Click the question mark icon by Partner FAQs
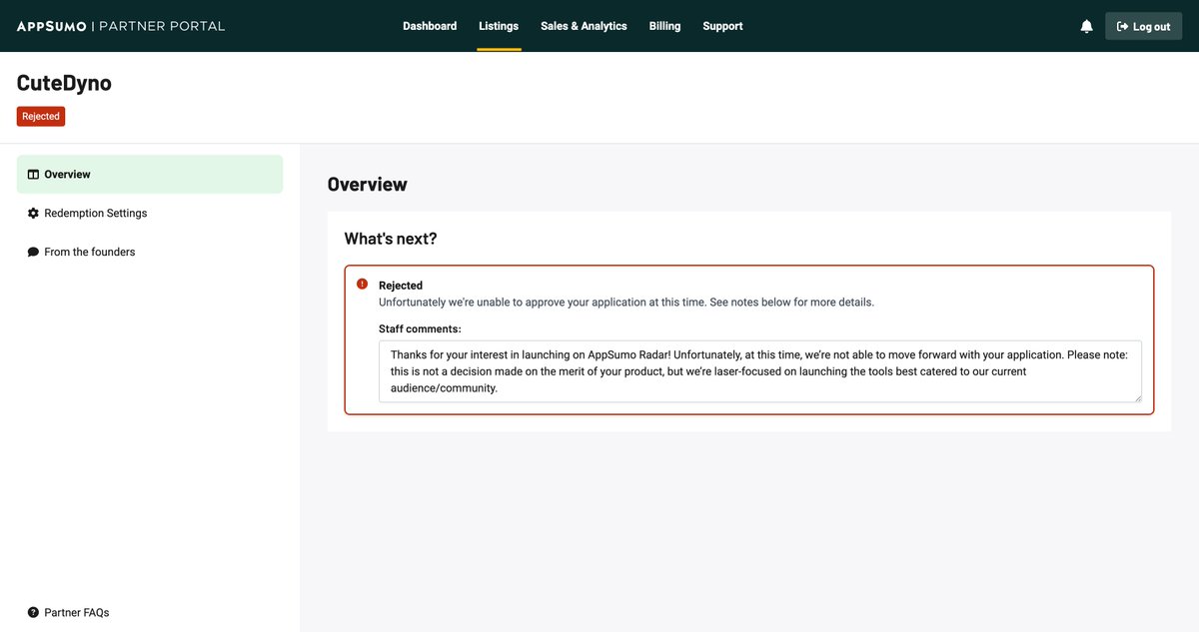This screenshot has width=1199, height=632. tap(33, 612)
